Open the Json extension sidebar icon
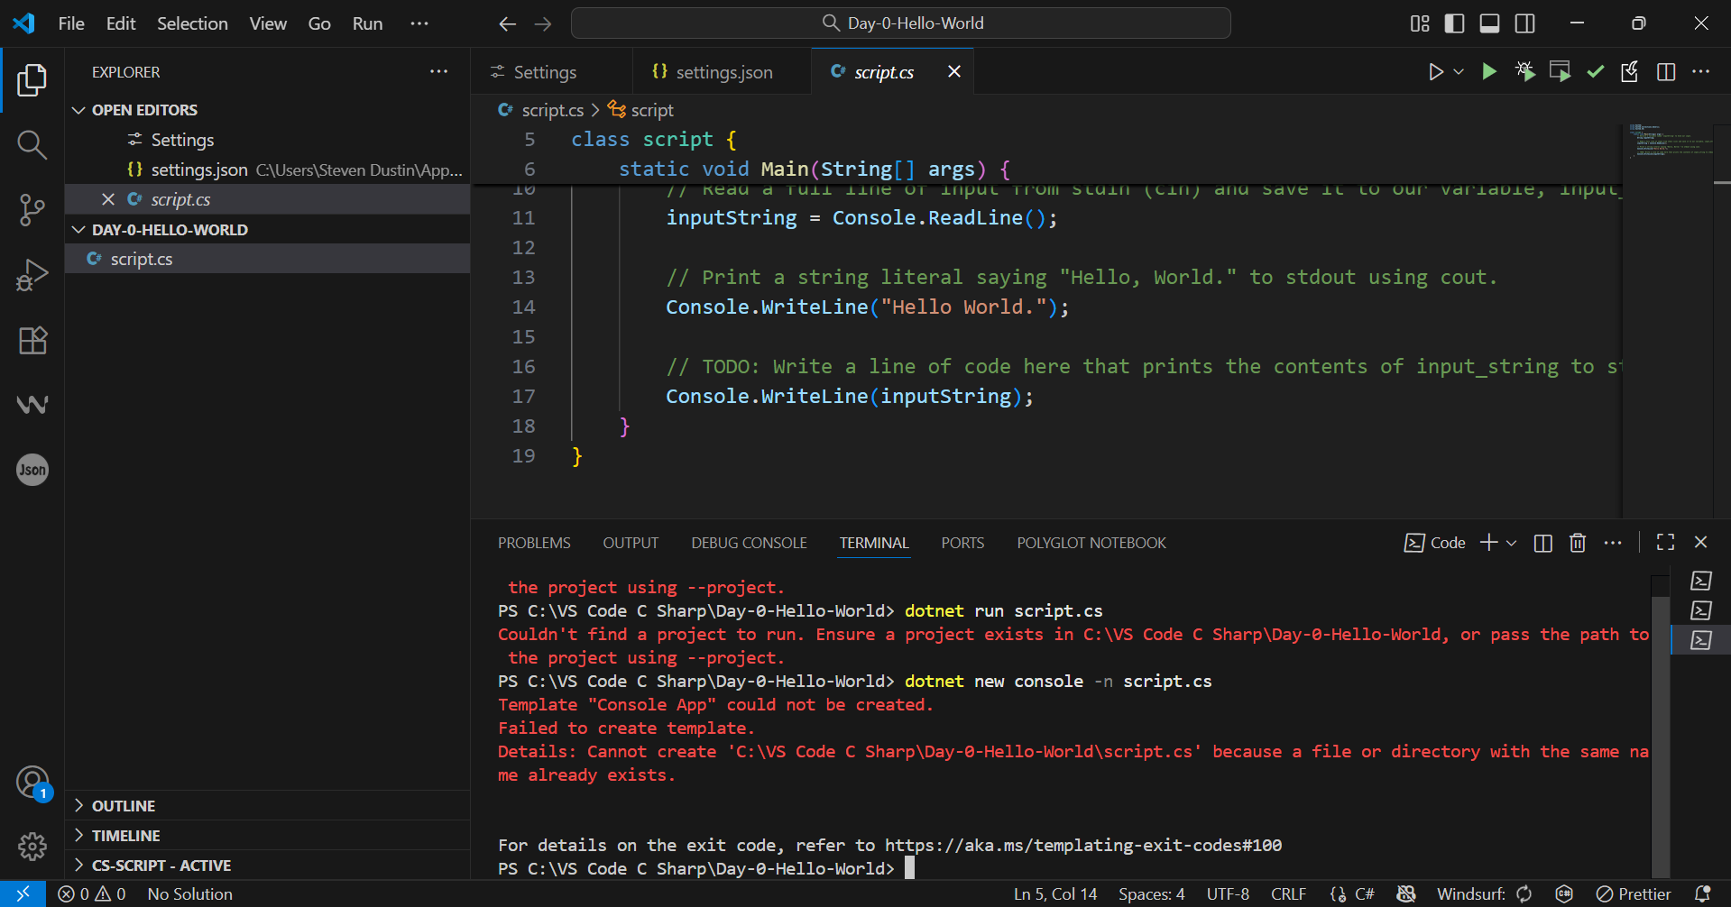Viewport: 1731px width, 907px height. pos(32,470)
